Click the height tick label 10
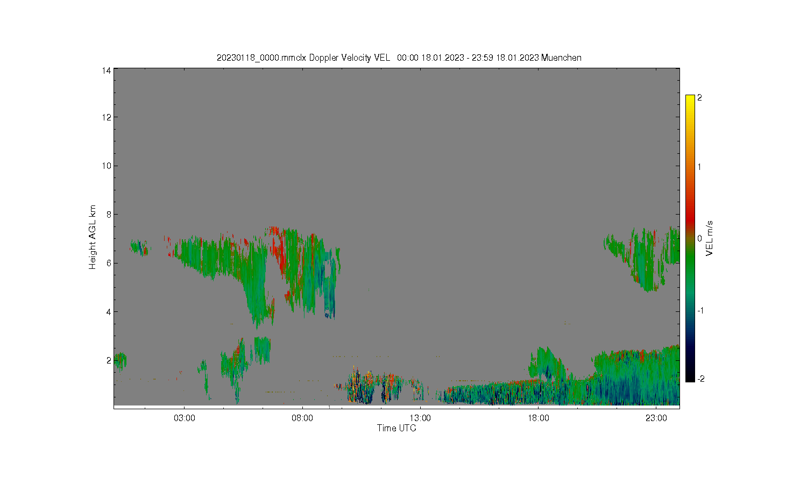 pyautogui.click(x=107, y=166)
